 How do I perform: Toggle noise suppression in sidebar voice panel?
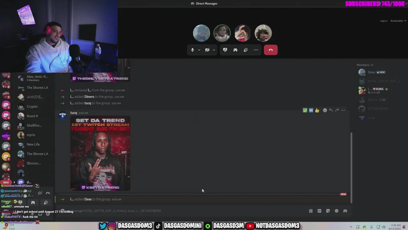click(40, 193)
